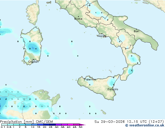The width and height of the screenshot is (165, 128).
Task: Click the '2' precipitation value over Calabria
Action: click(131, 70)
